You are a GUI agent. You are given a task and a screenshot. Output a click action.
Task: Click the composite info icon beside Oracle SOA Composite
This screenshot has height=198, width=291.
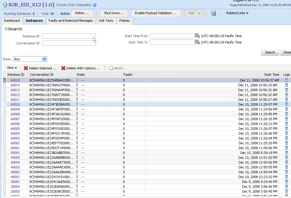[95, 5]
